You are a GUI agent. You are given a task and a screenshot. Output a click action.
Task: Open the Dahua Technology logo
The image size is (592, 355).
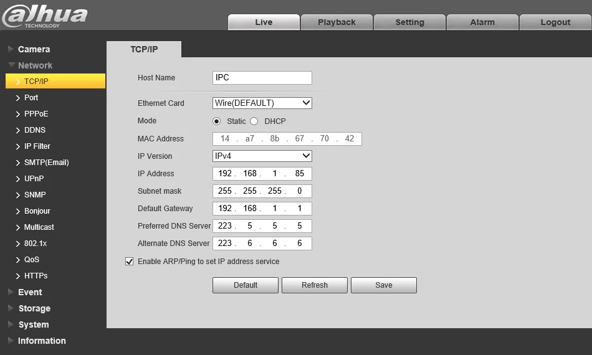click(44, 16)
